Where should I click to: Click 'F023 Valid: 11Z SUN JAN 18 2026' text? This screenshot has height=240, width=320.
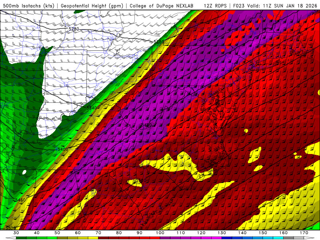point(275,6)
